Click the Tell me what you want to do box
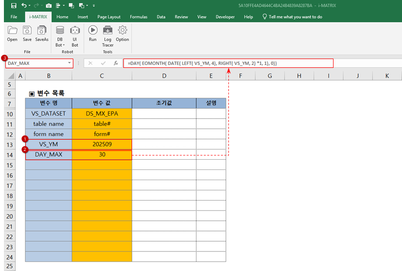This screenshot has height=271, width=402. click(292, 17)
